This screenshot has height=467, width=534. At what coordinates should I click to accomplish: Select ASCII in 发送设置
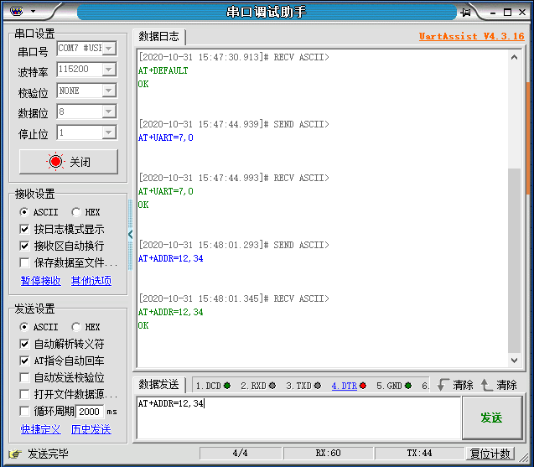click(39, 327)
